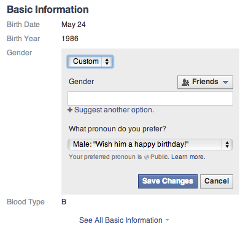The image size is (251, 232).
Task: Click the Blood Type value B
Action: [64, 202]
